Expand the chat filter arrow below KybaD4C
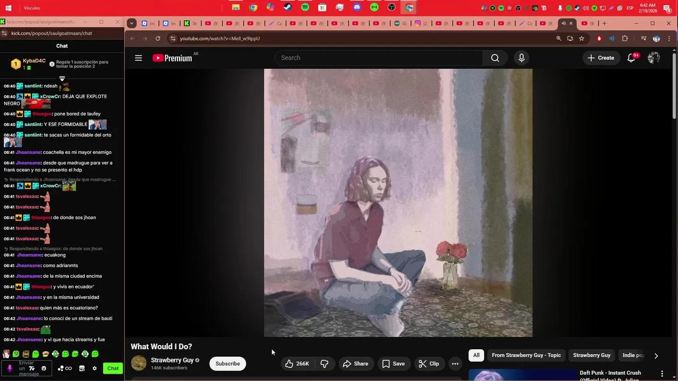 point(62,78)
